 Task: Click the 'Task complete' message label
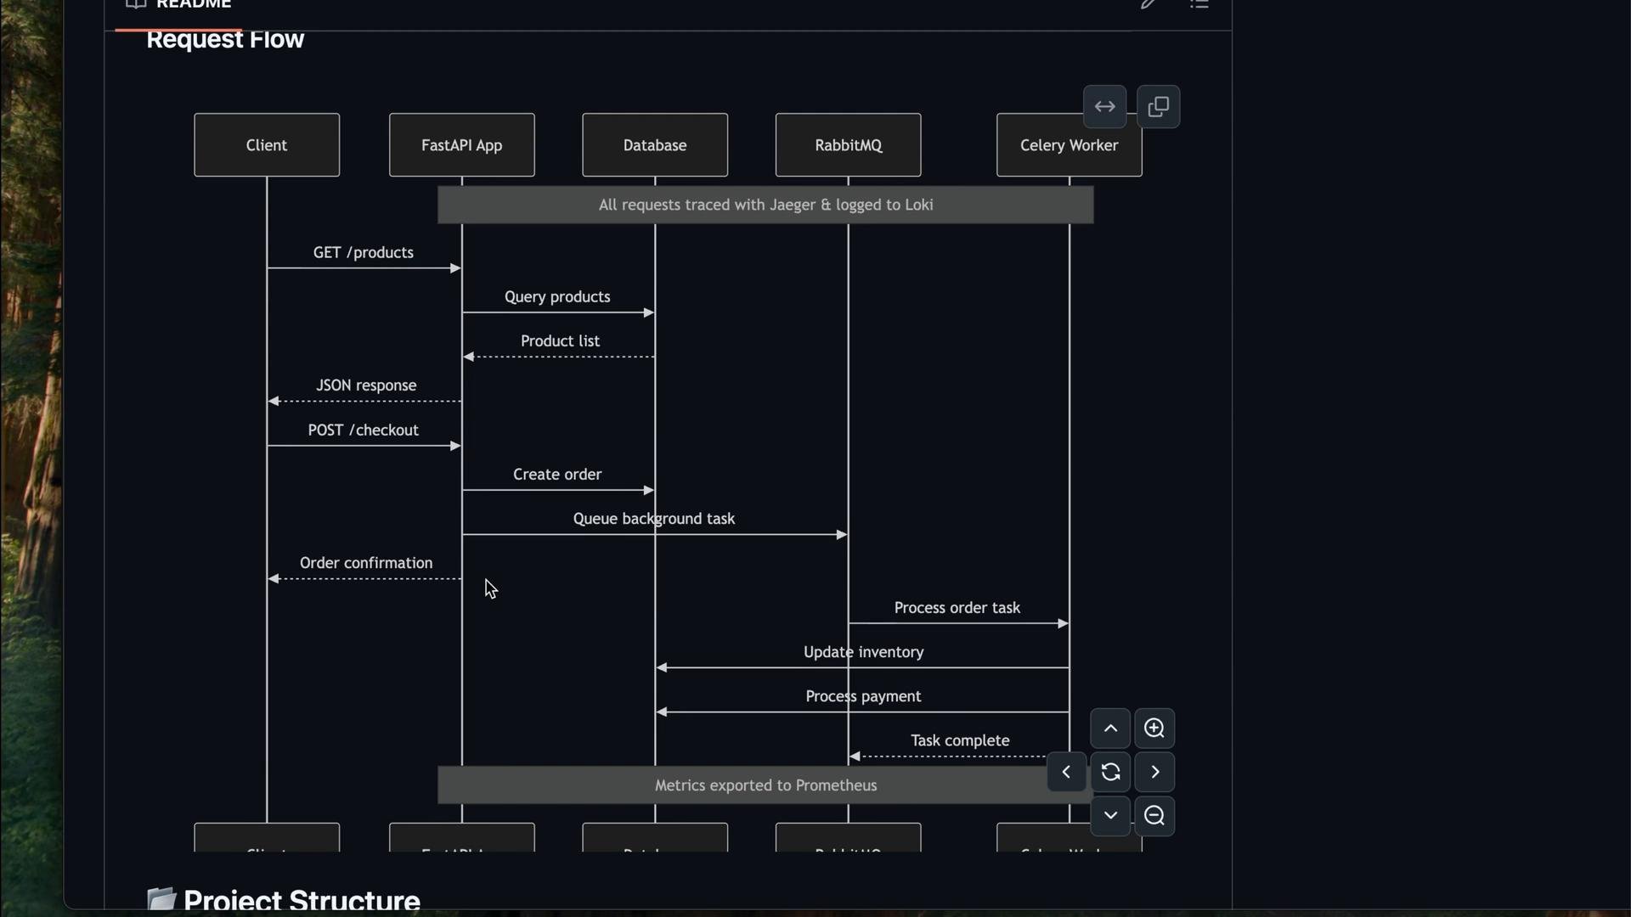click(960, 740)
